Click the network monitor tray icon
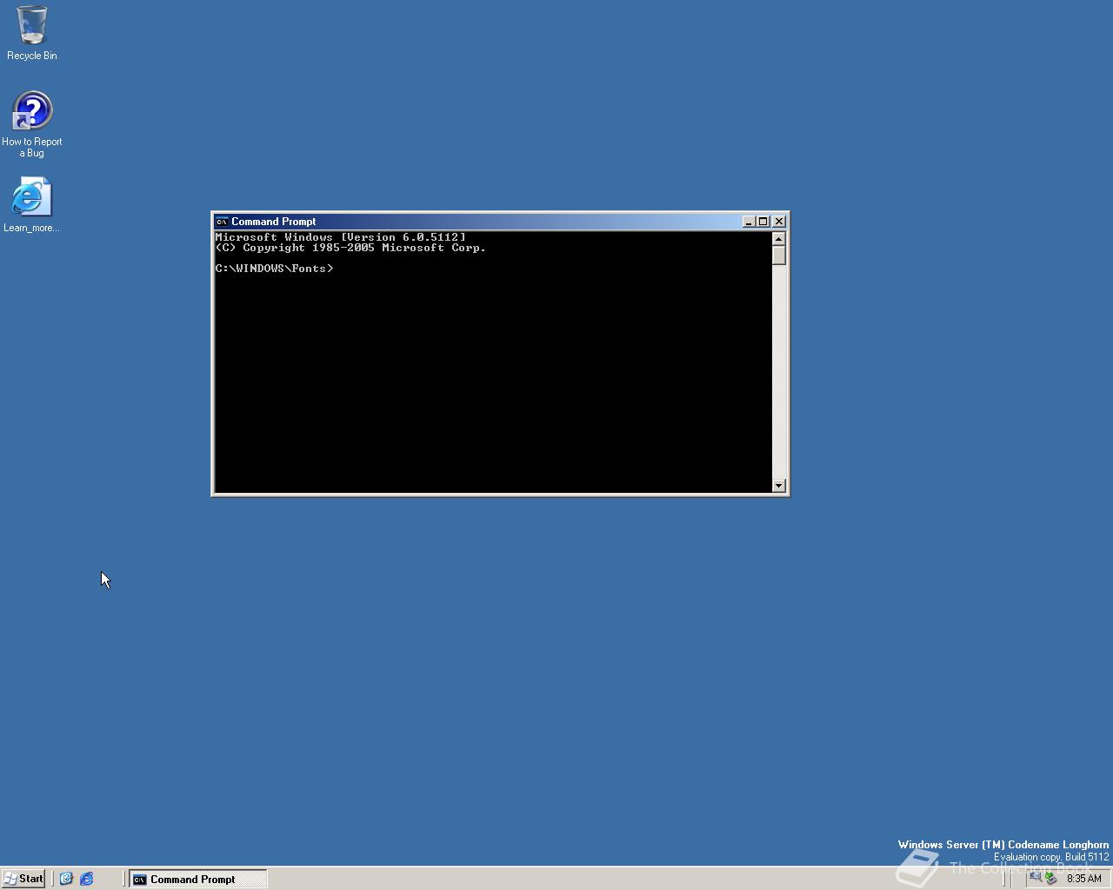The width and height of the screenshot is (1113, 890). pos(1036,878)
